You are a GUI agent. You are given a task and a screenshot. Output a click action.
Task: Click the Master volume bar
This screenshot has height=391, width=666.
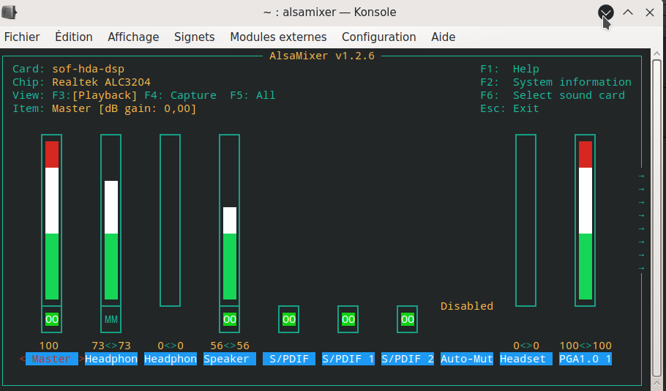[x=51, y=220]
